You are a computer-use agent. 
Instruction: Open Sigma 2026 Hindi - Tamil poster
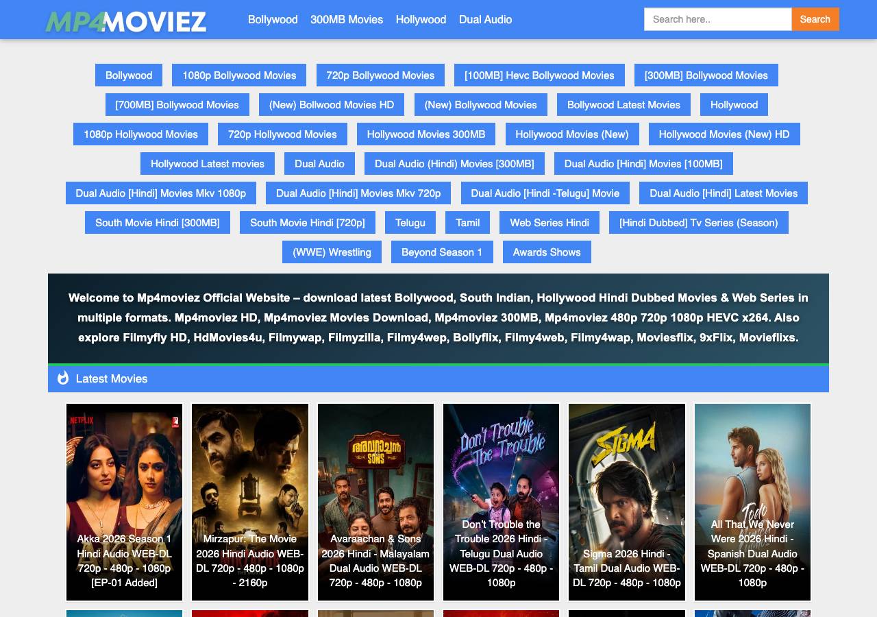tap(627, 502)
